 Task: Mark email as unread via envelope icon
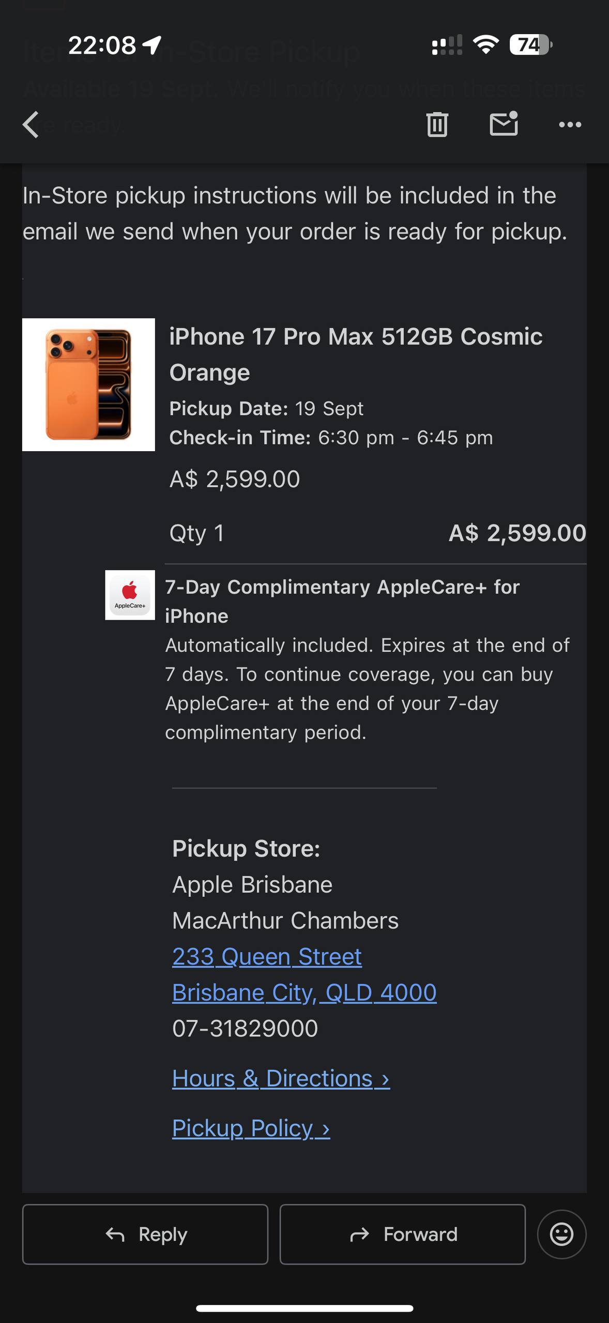click(x=504, y=124)
